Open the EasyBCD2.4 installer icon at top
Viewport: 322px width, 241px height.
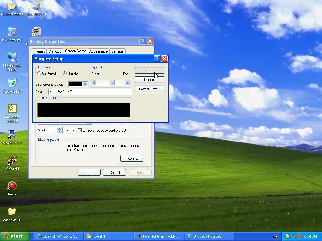click(36, 8)
